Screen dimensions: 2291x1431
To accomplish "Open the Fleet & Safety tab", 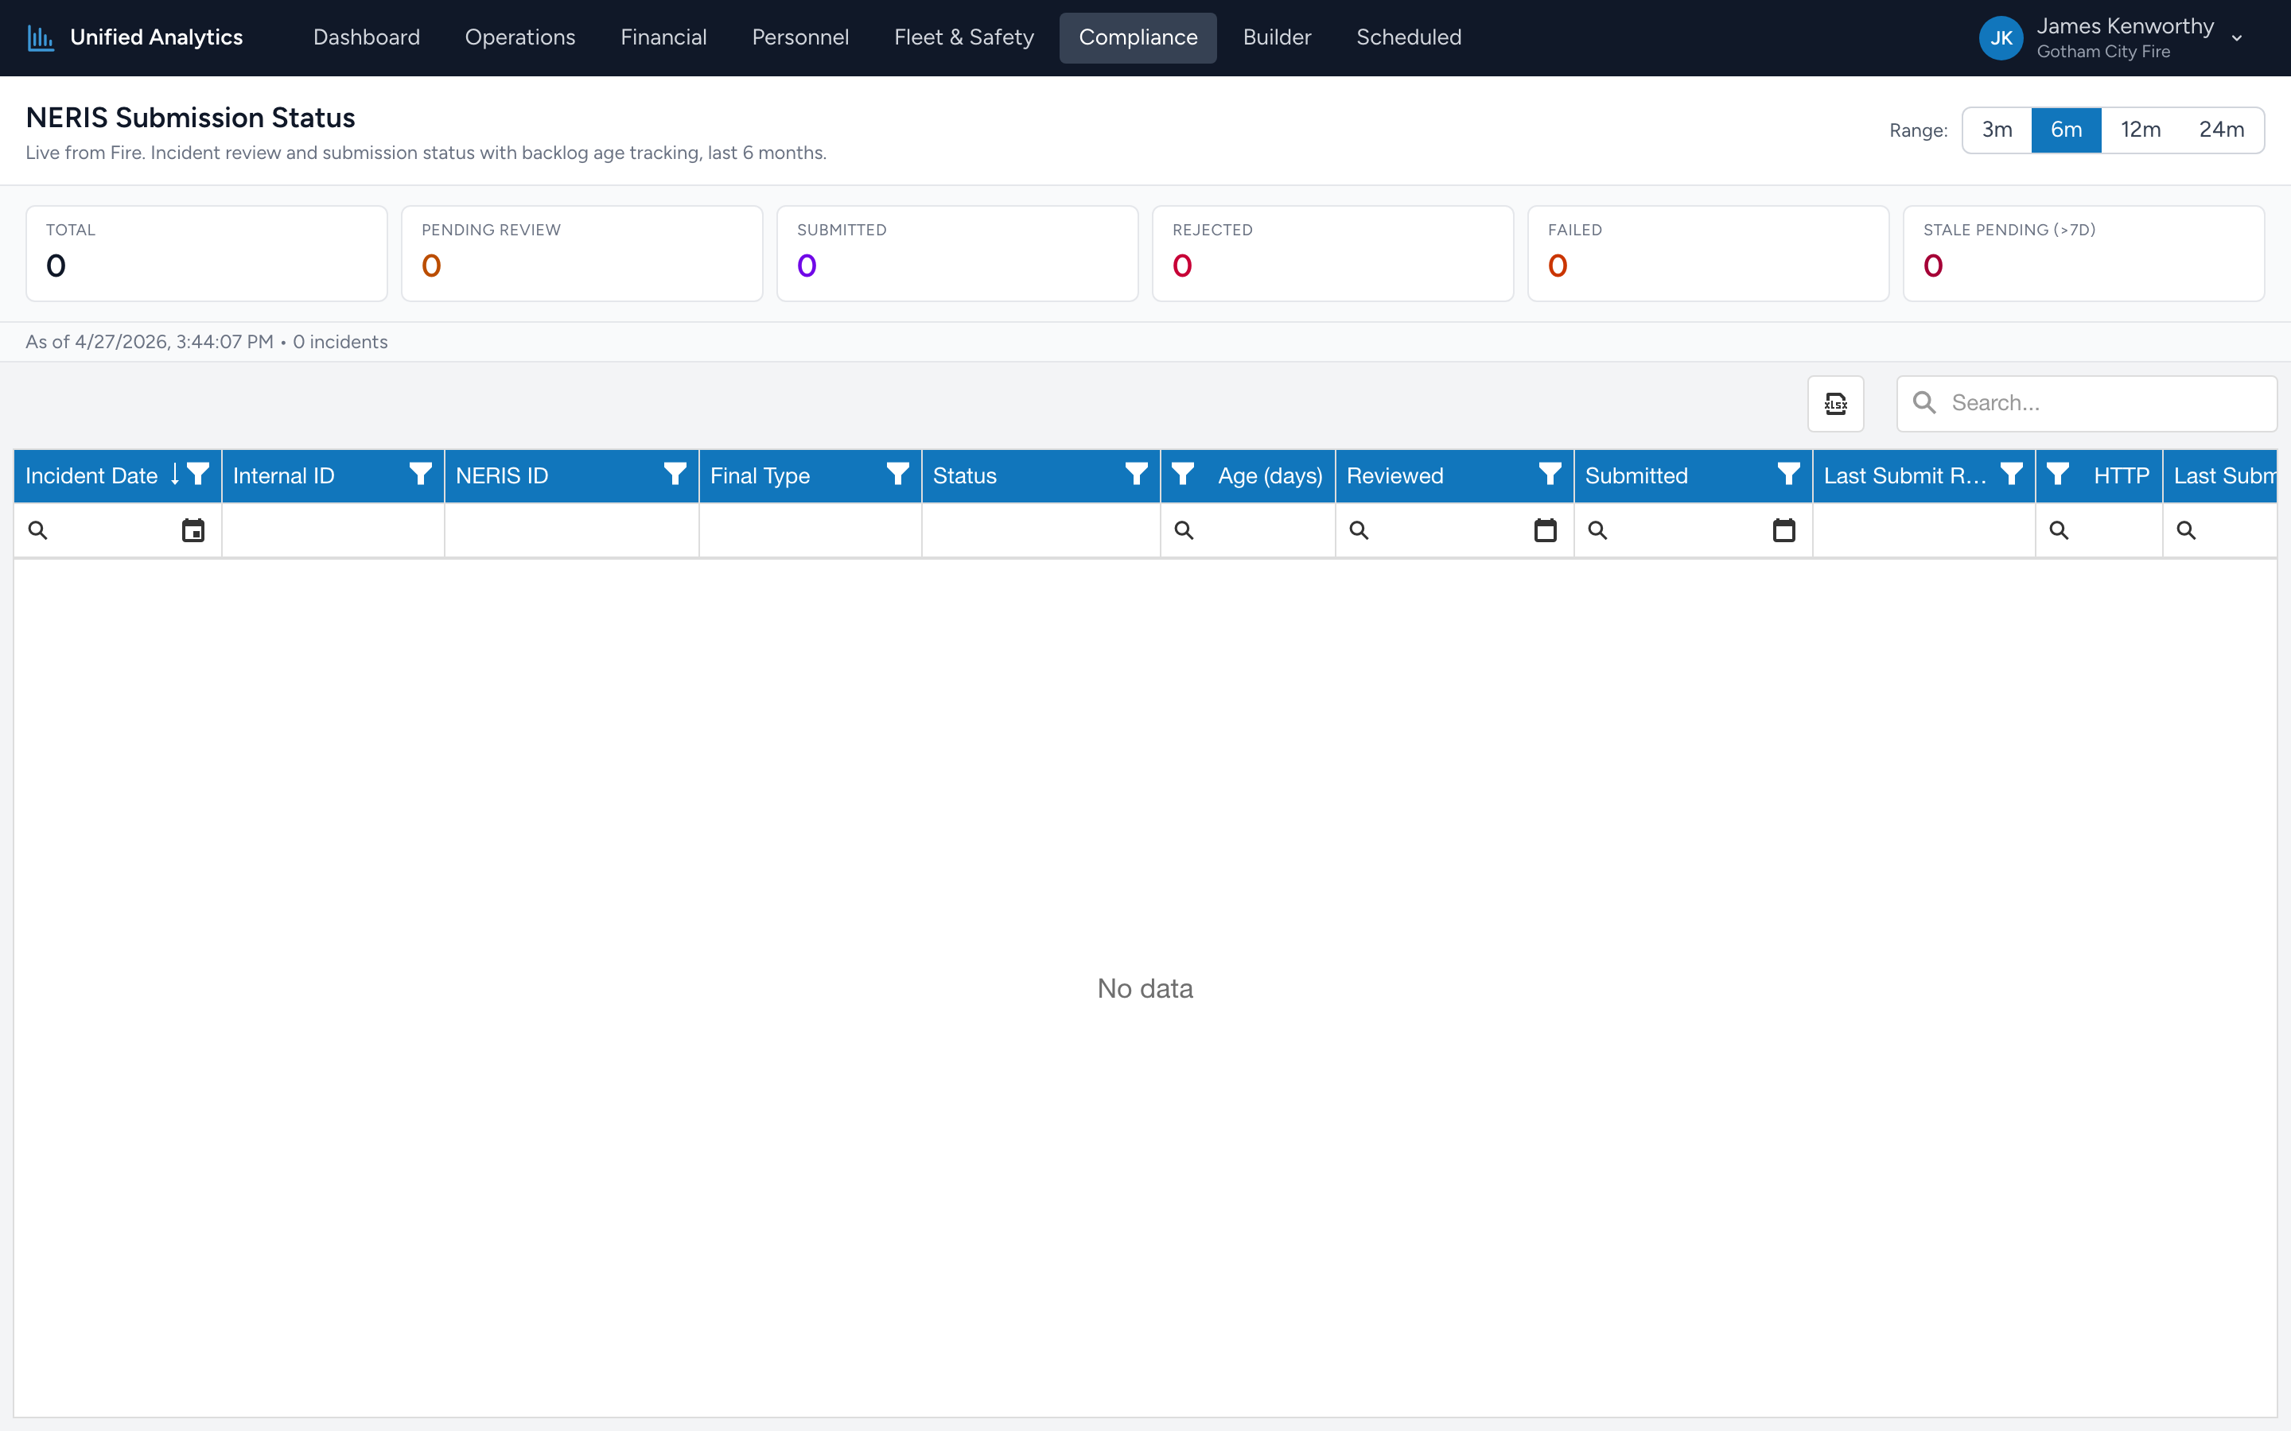I will pos(964,38).
